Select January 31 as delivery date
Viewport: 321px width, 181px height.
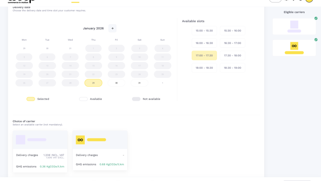pos(140,83)
